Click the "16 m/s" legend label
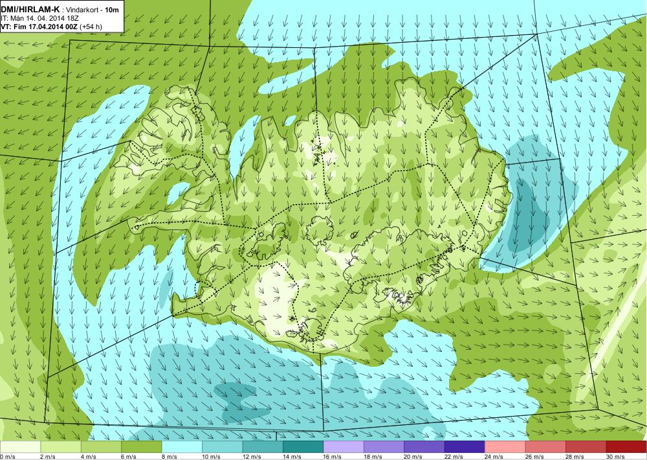647x460 pixels. tap(332, 457)
